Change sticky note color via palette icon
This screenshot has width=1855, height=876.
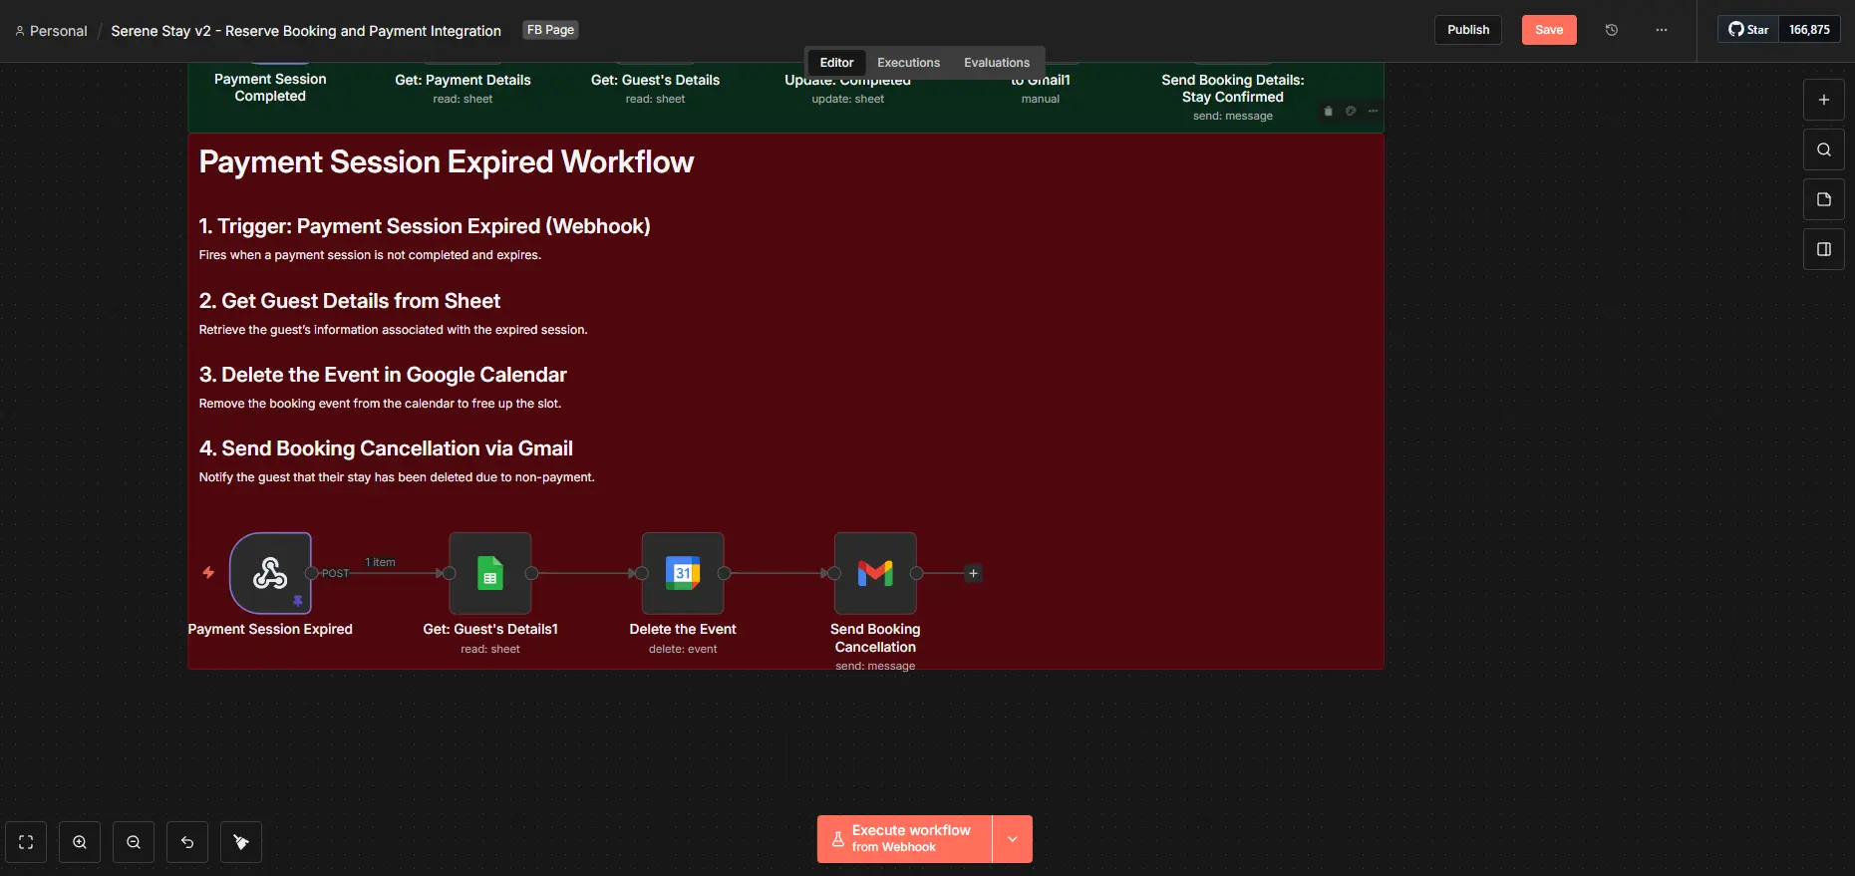pyautogui.click(x=1350, y=111)
